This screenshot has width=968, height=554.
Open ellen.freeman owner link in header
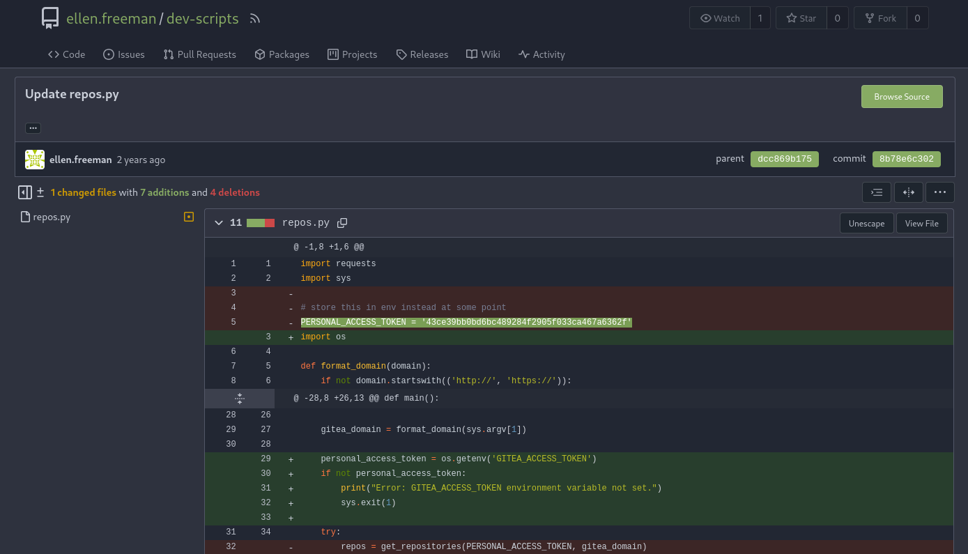(112, 19)
